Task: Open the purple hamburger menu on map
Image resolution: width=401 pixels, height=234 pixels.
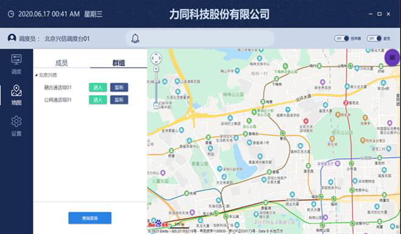Action: point(392,58)
